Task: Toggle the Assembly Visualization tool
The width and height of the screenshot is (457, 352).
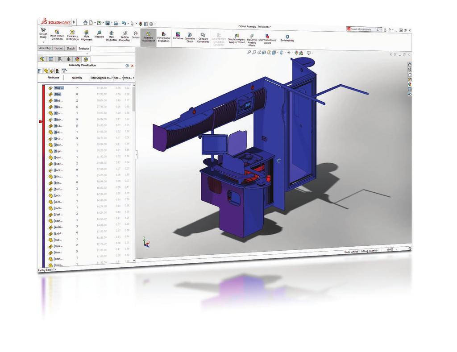Action: [148, 37]
